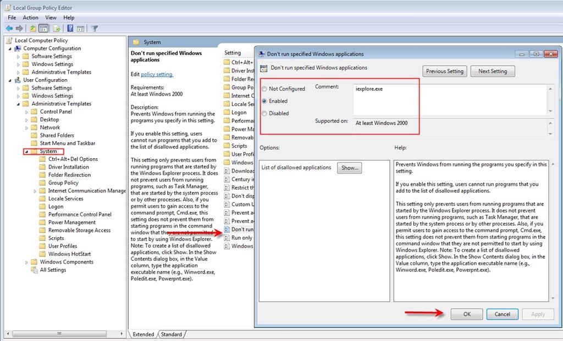Click Cancel in the policy dialog
The height and width of the screenshot is (341, 563).
(503, 314)
